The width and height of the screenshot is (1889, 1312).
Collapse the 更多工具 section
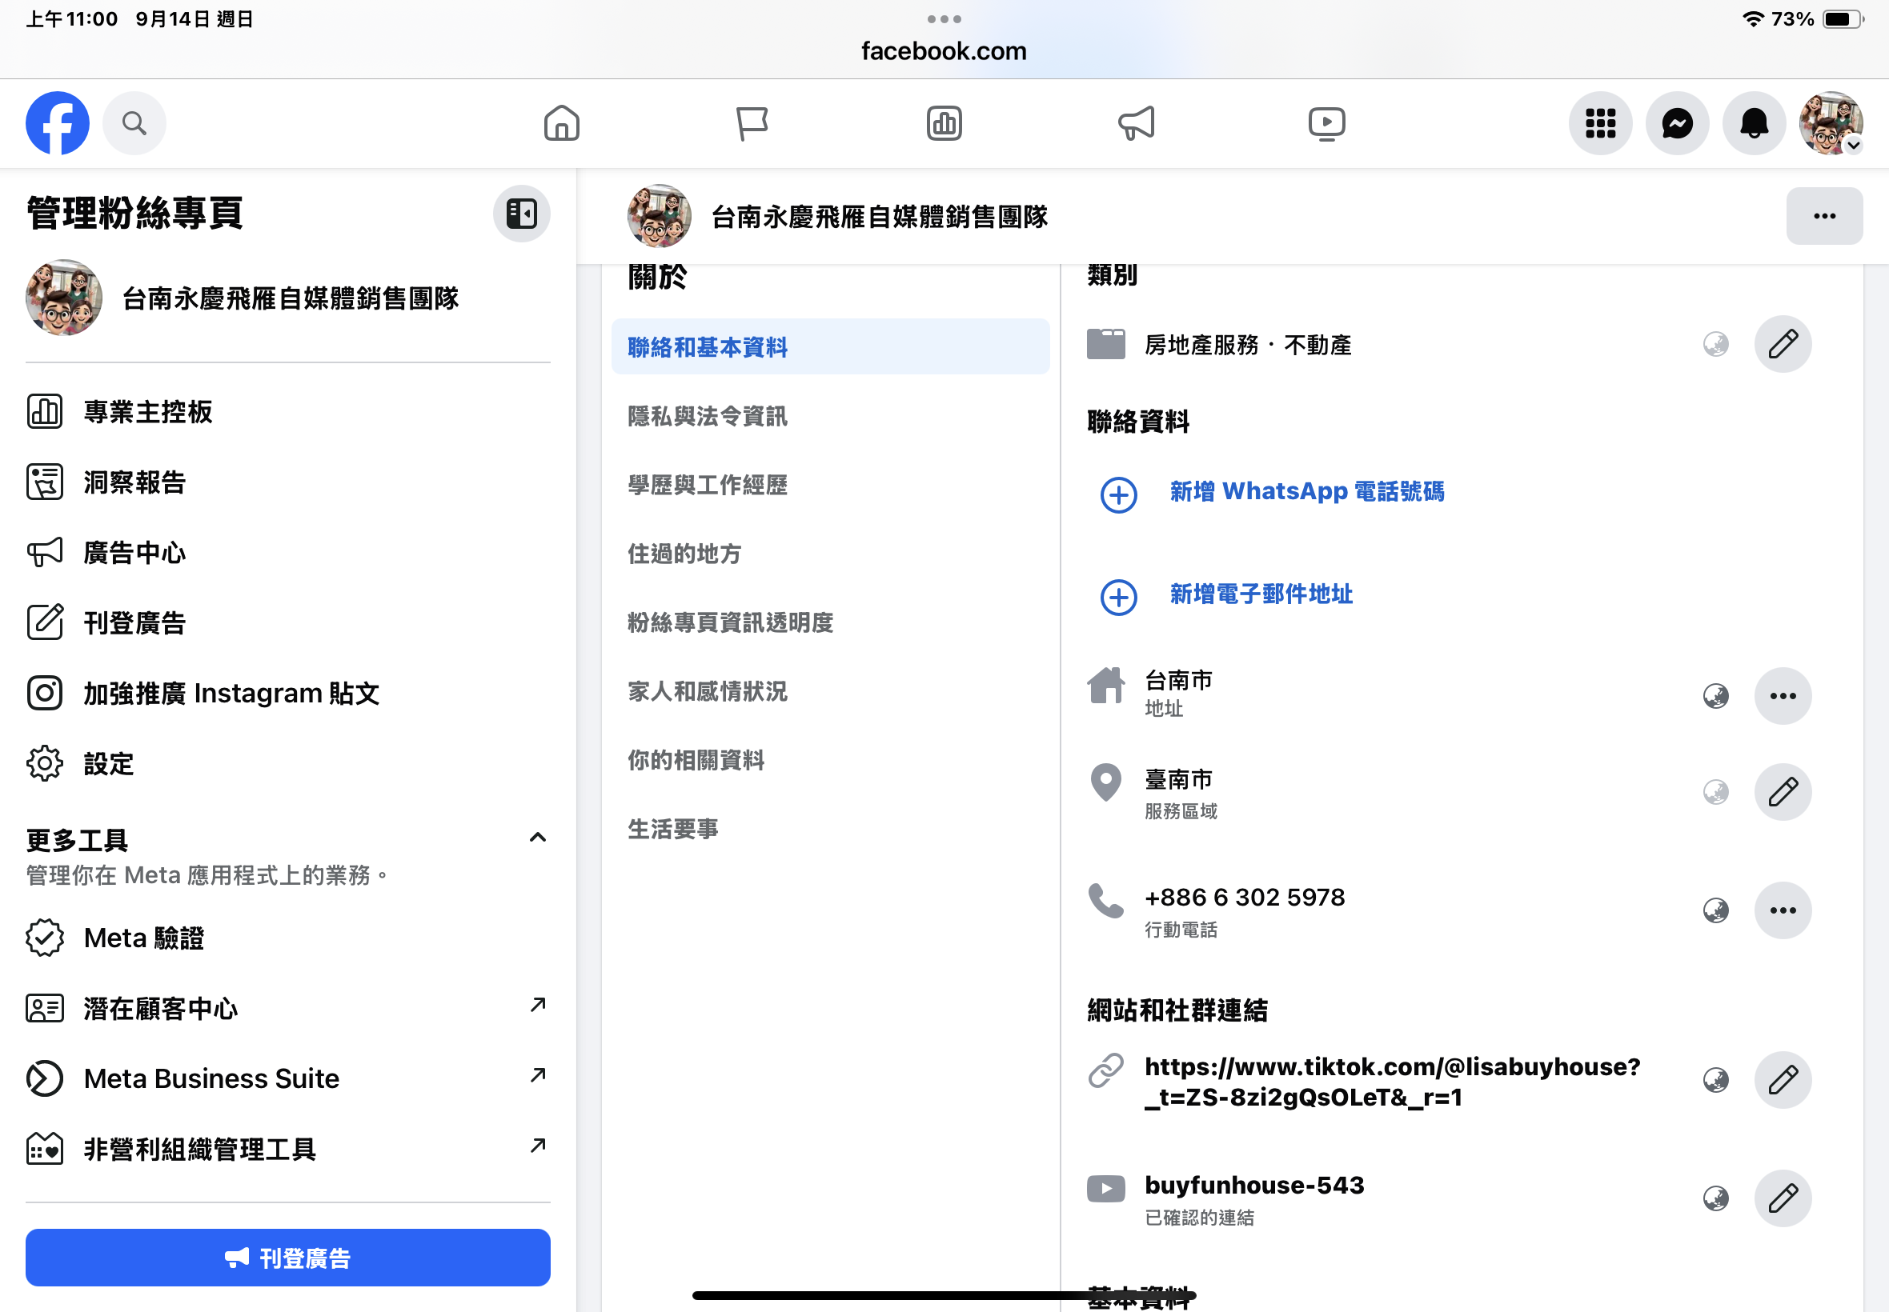537,838
